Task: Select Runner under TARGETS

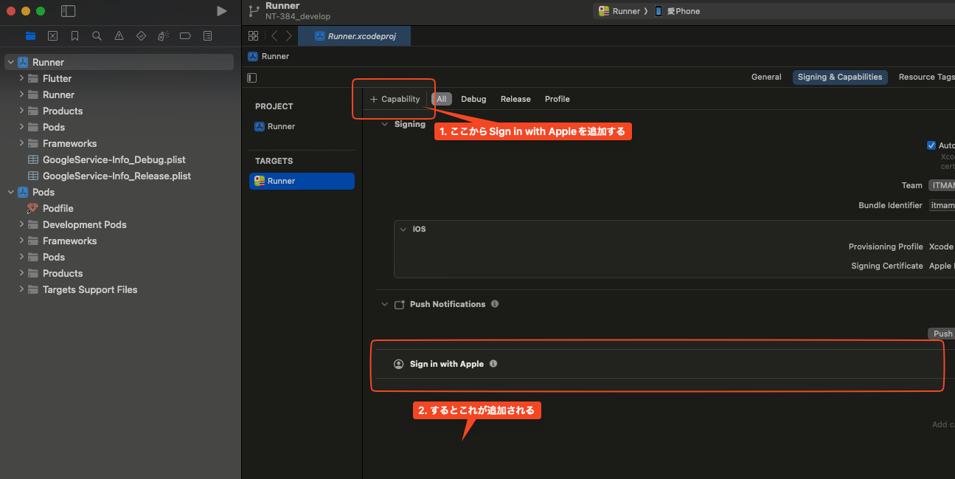Action: [x=302, y=181]
